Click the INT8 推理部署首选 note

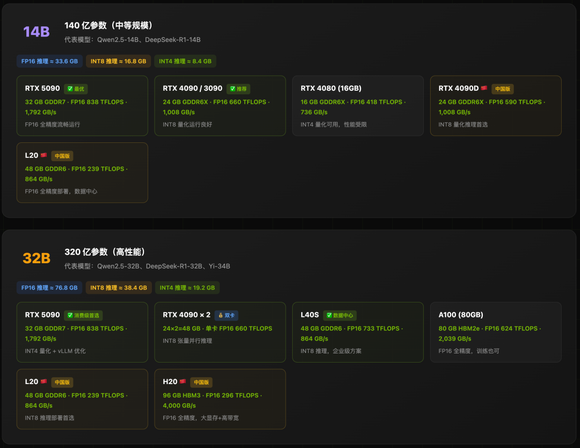point(49,418)
